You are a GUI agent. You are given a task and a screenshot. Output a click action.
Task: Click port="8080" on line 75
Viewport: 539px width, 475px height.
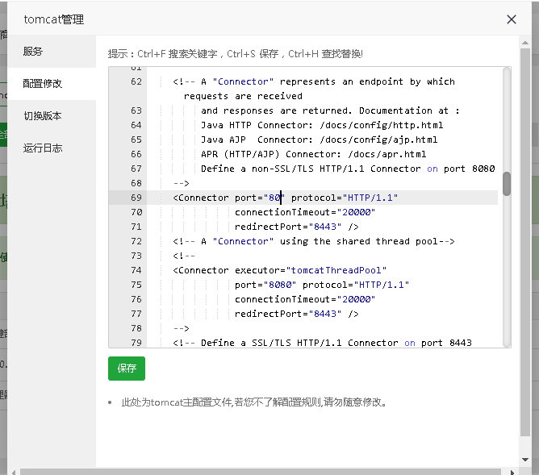click(265, 285)
